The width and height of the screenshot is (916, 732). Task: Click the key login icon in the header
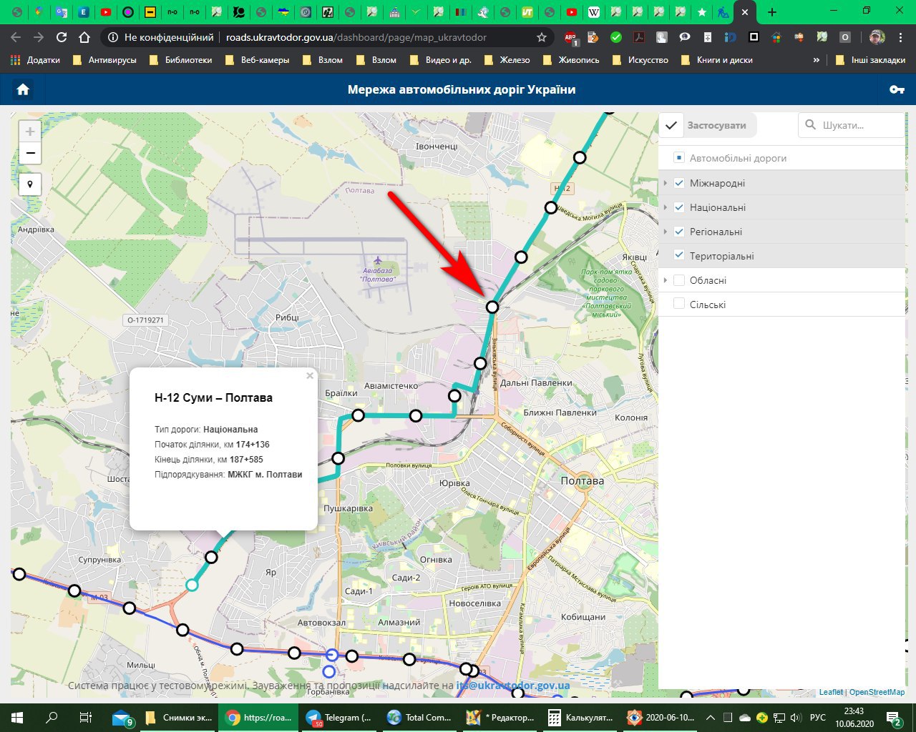[x=897, y=89]
